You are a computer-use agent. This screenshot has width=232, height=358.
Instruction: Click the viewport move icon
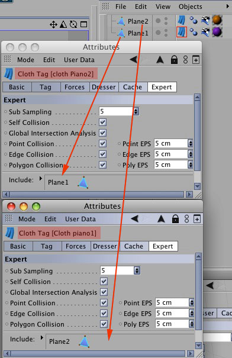tap(53, 24)
